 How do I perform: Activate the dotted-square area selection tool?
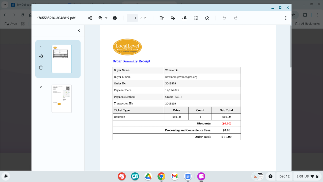point(196,18)
